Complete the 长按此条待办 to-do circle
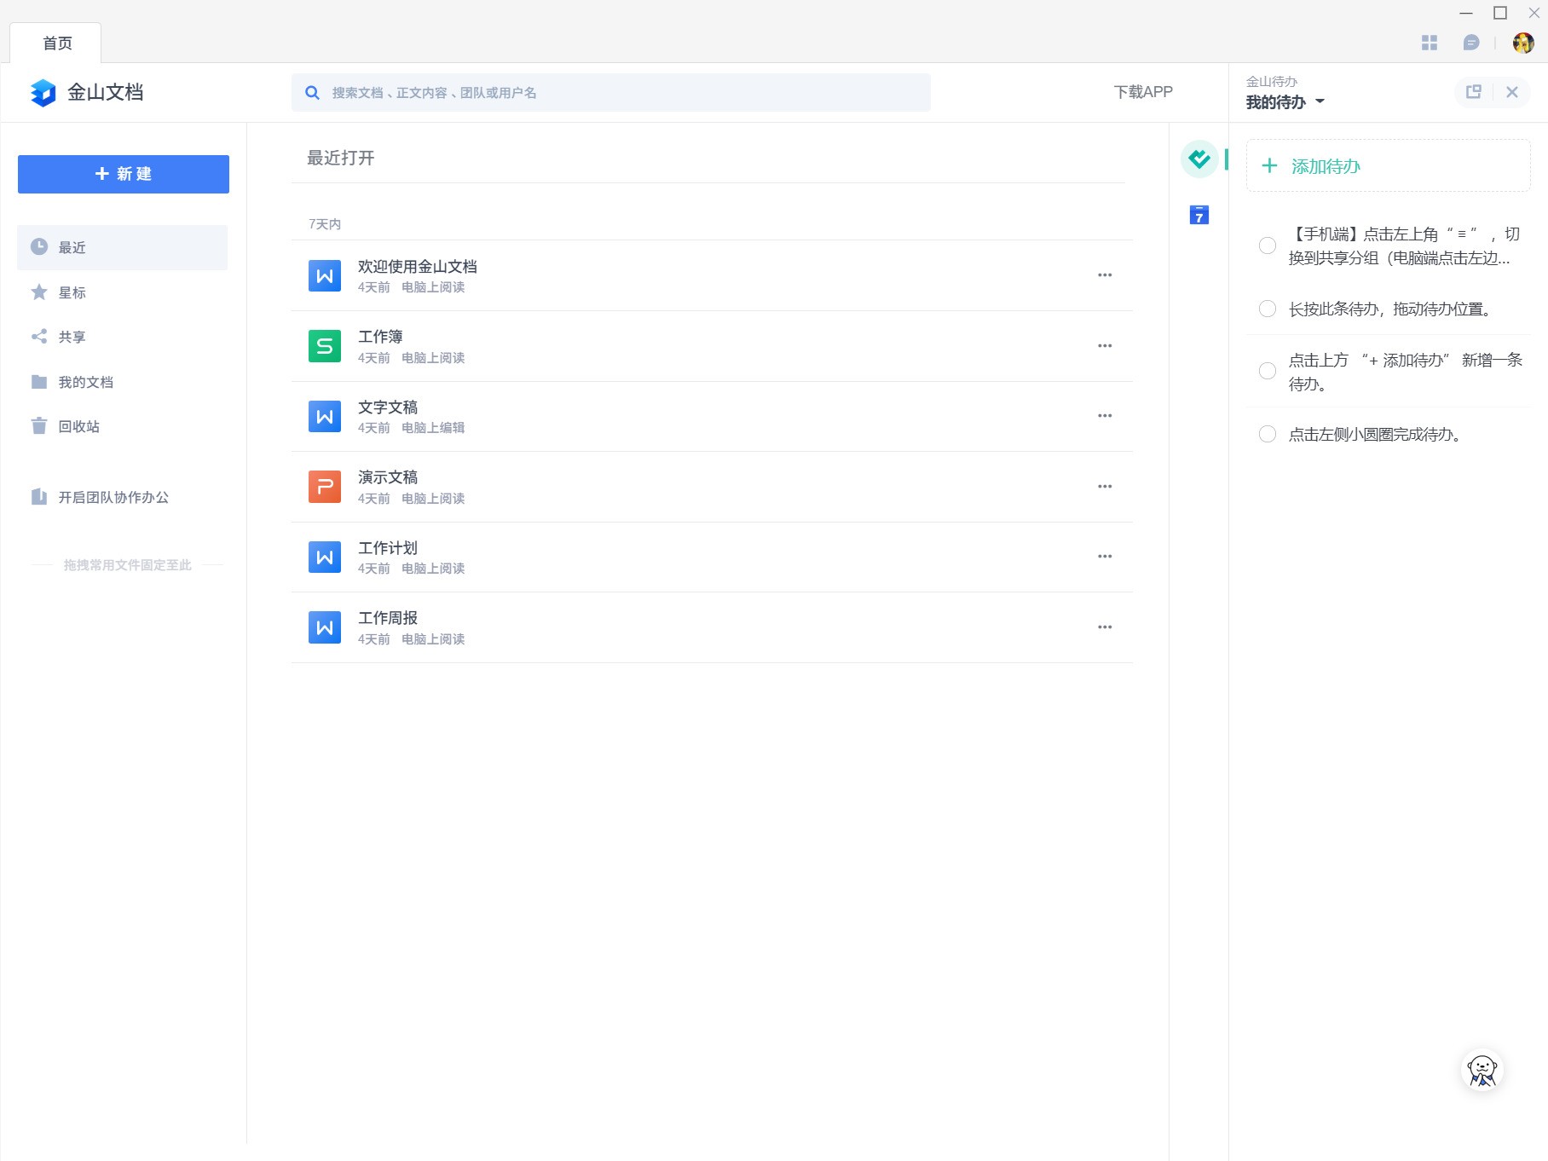This screenshot has width=1548, height=1161. coord(1268,309)
